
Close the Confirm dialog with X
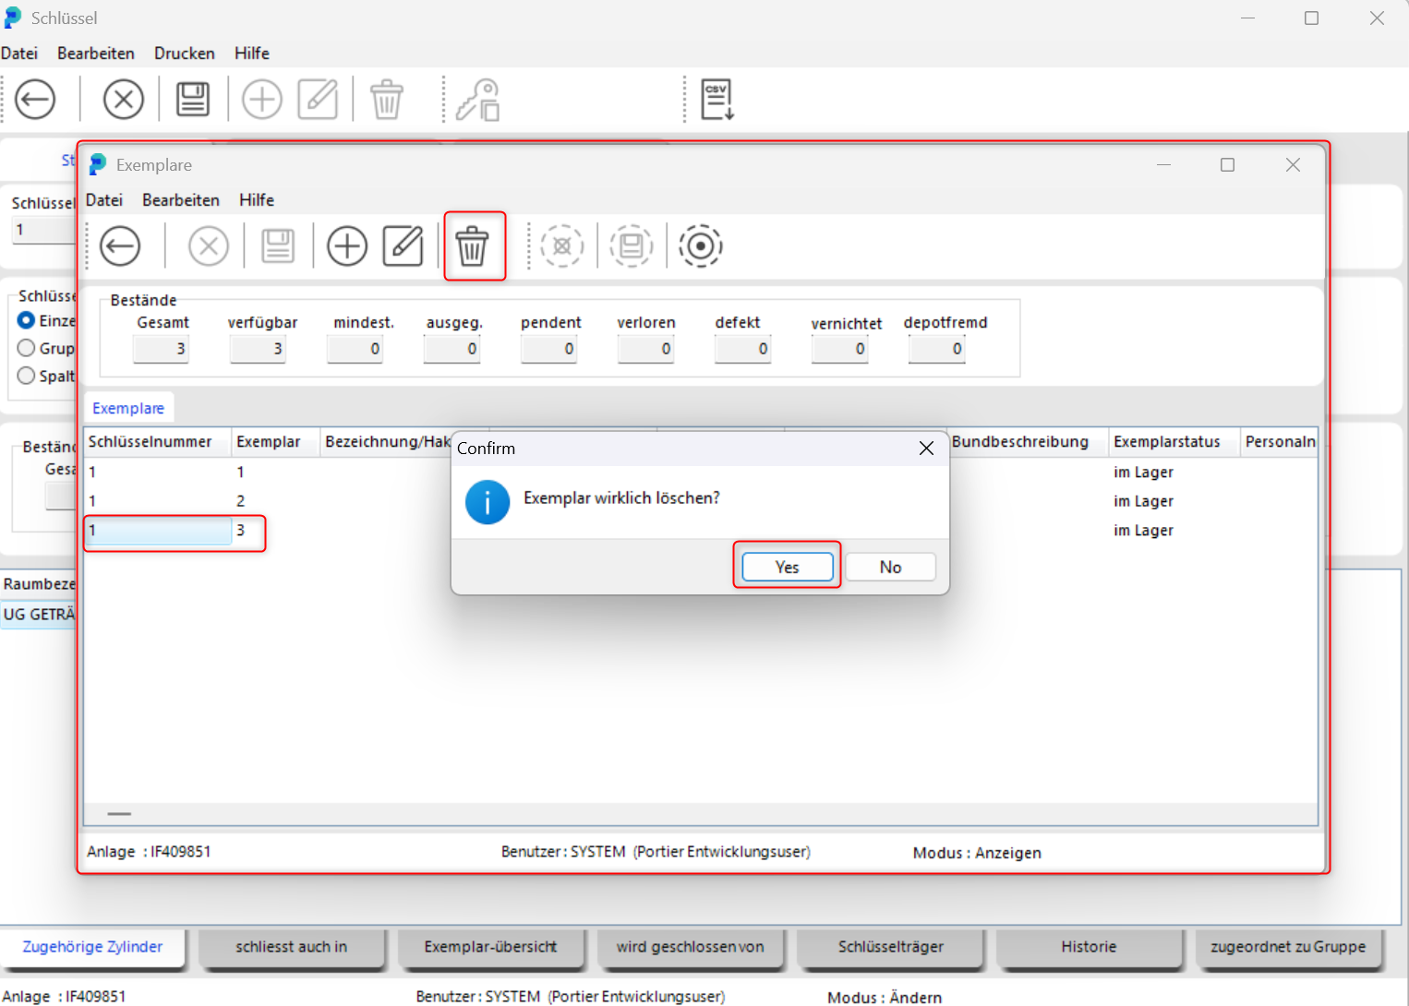926,449
